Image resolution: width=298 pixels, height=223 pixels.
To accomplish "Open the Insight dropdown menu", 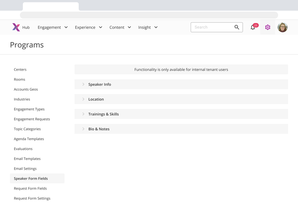I will tap(148, 27).
